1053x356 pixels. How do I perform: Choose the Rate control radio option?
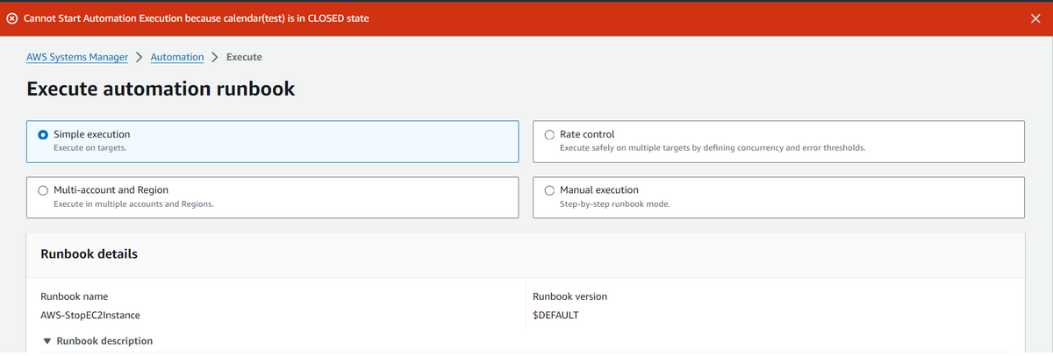549,135
